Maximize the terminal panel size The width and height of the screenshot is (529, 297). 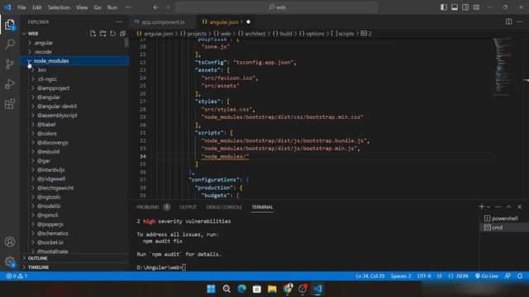(x=509, y=207)
